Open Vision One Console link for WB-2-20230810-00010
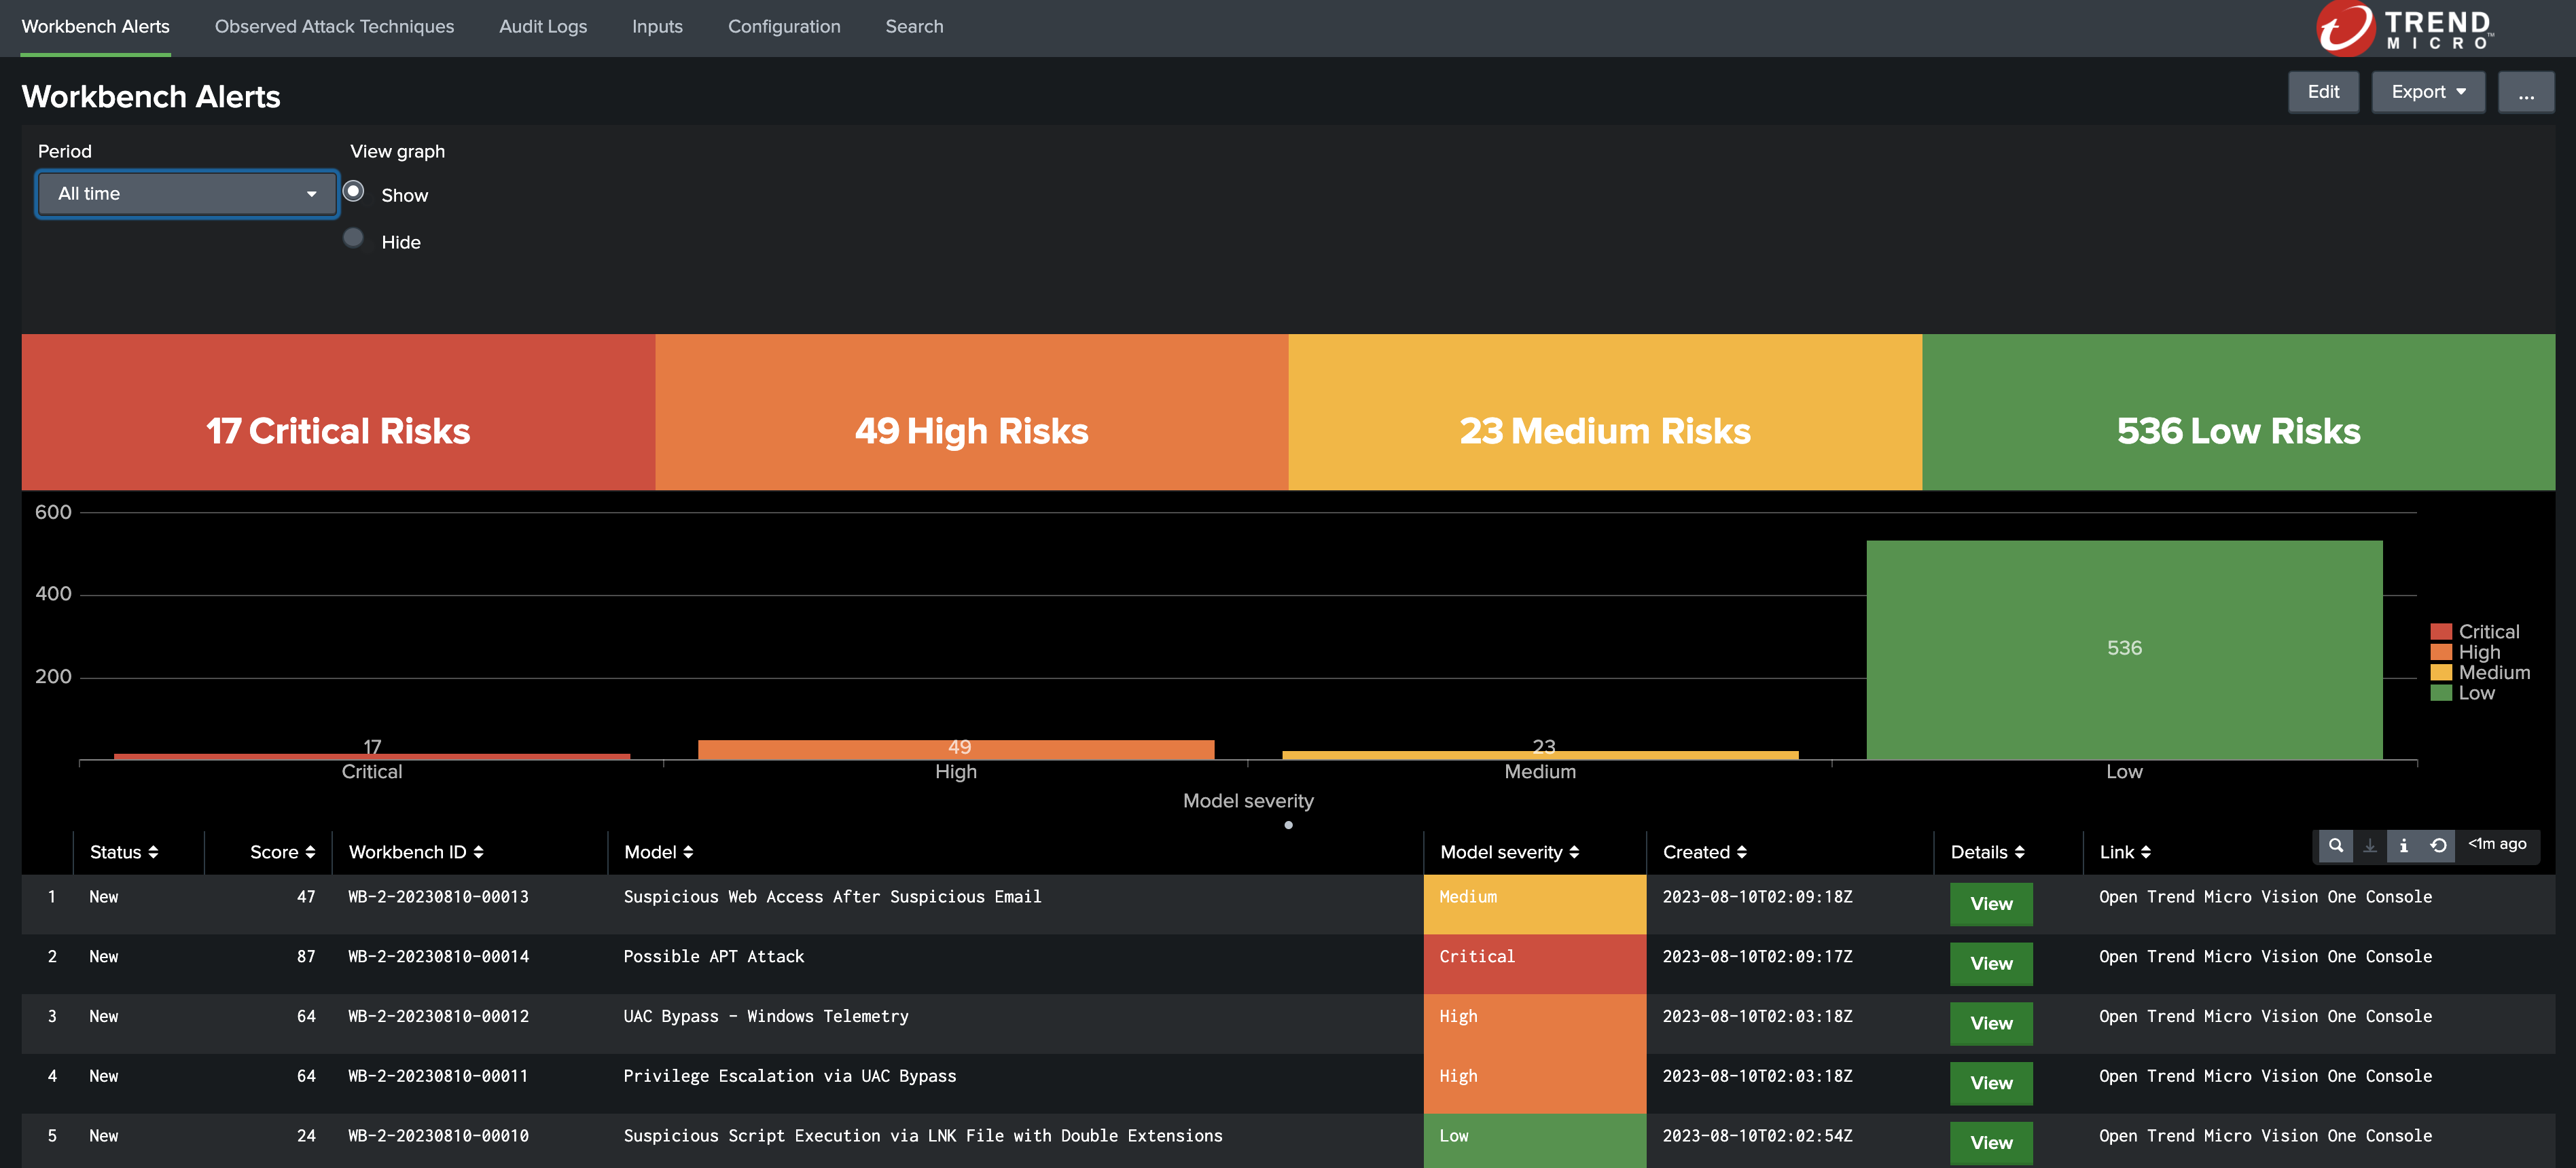 pyautogui.click(x=2265, y=1136)
